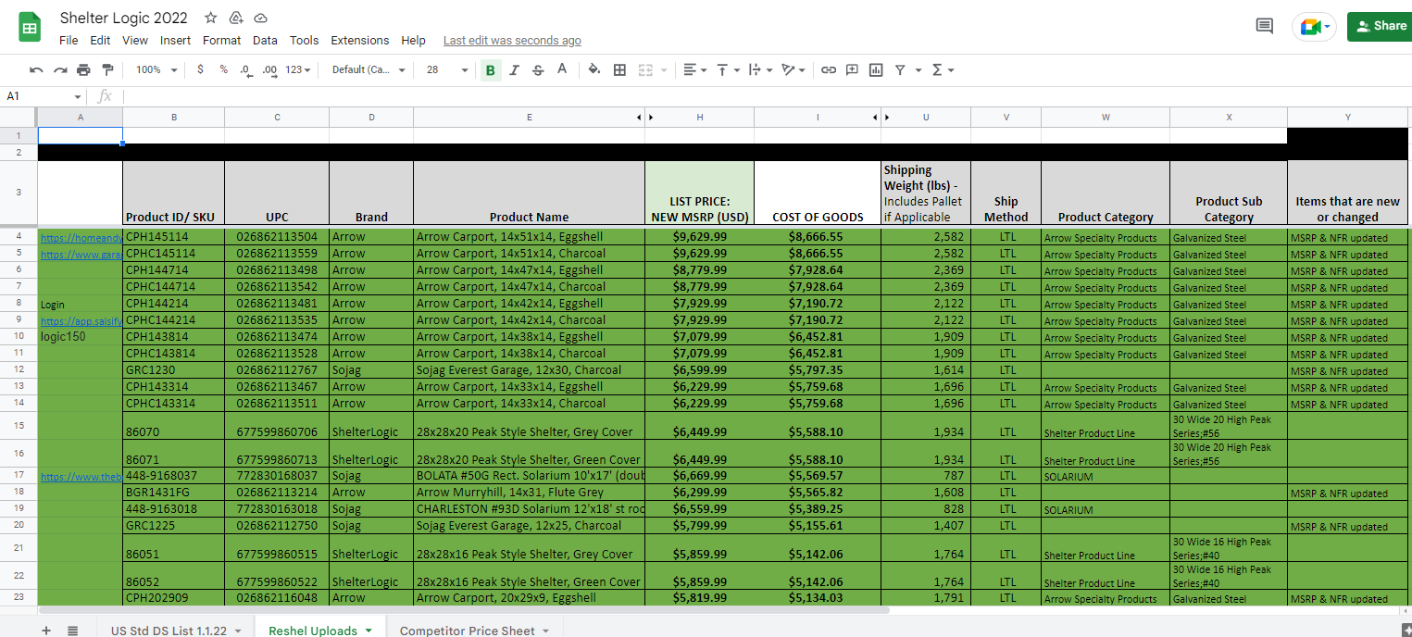Star the Shelter Logic 2022 document
Image resolution: width=1412 pixels, height=637 pixels.
pos(211,18)
